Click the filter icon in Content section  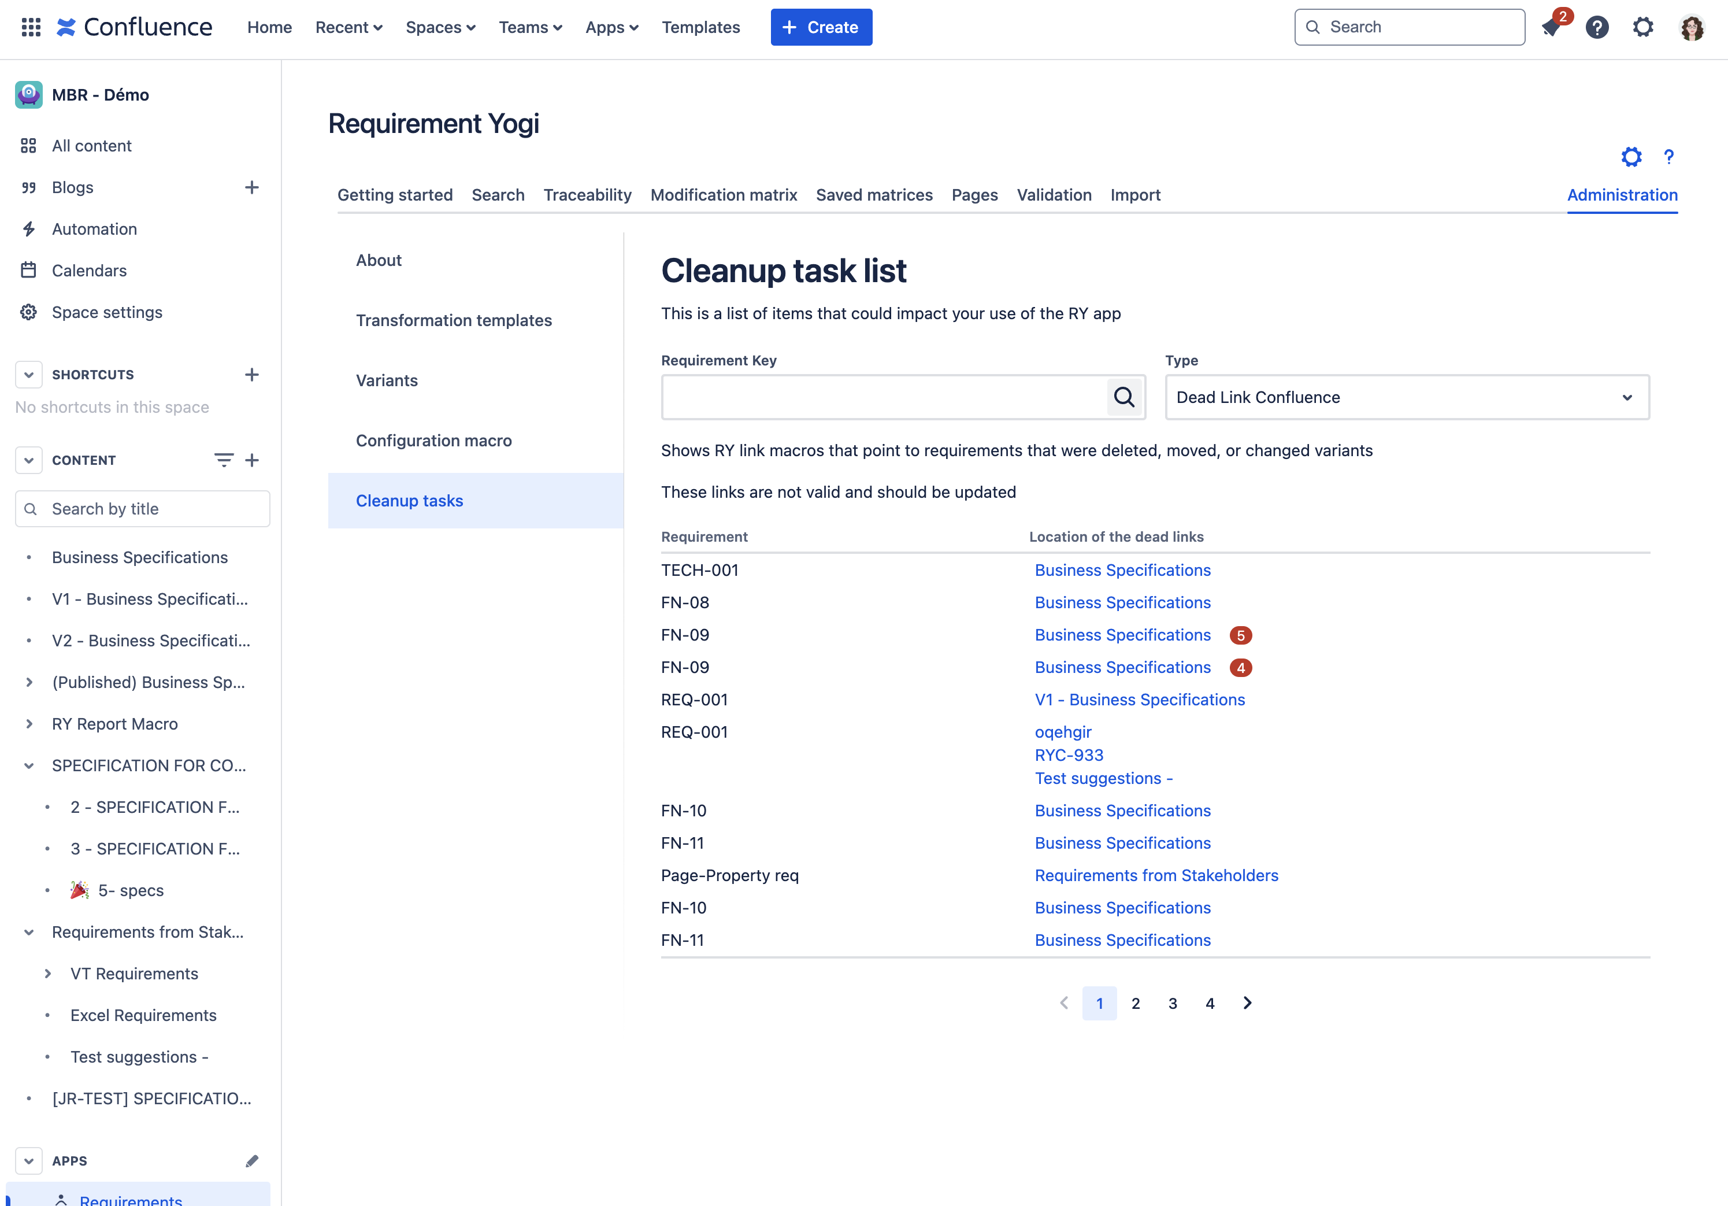224,460
